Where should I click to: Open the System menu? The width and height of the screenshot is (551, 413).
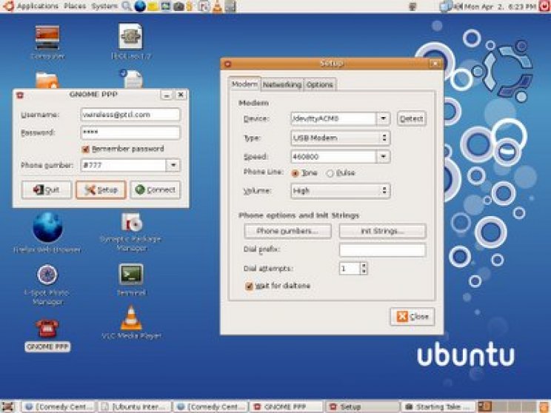click(104, 7)
